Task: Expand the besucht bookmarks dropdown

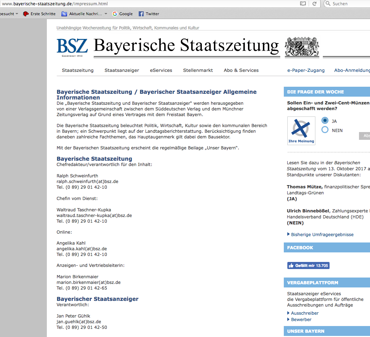Action: (x=17, y=14)
